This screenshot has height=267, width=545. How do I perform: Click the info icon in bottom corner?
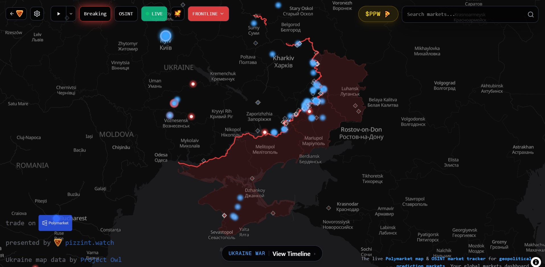[x=536, y=262]
